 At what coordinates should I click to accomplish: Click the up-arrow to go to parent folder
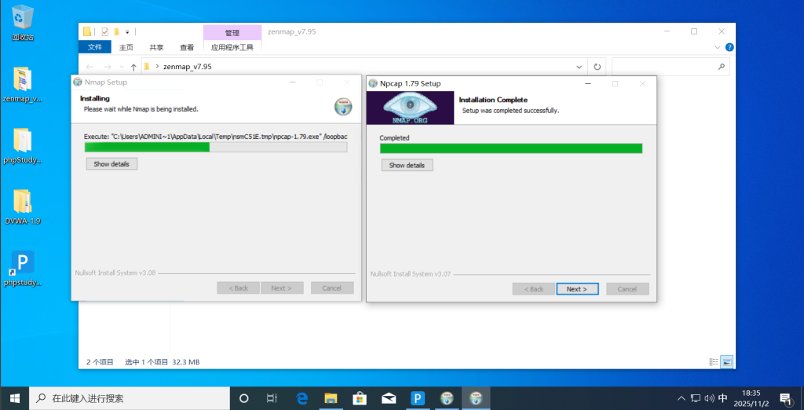[x=134, y=68]
